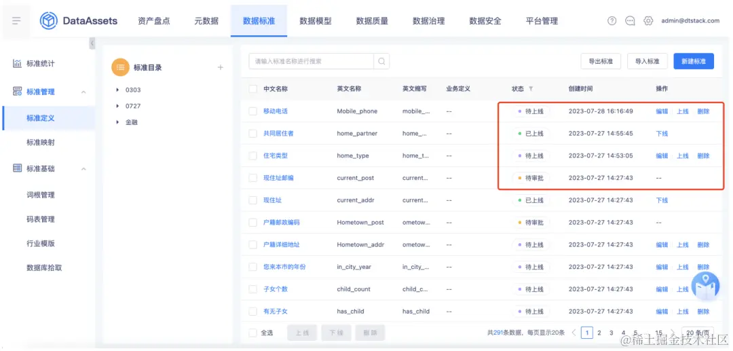Open the help question mark icon
The image size is (733, 351).
point(612,21)
